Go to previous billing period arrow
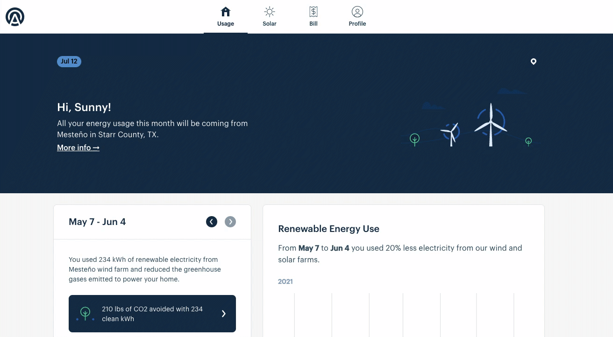 pos(212,222)
